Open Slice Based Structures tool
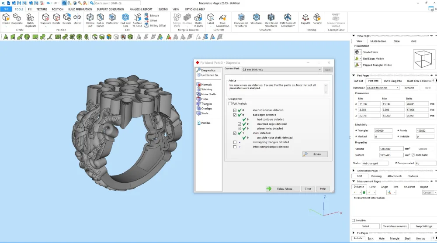The height and width of the screenshot is (243, 437). coord(271,21)
